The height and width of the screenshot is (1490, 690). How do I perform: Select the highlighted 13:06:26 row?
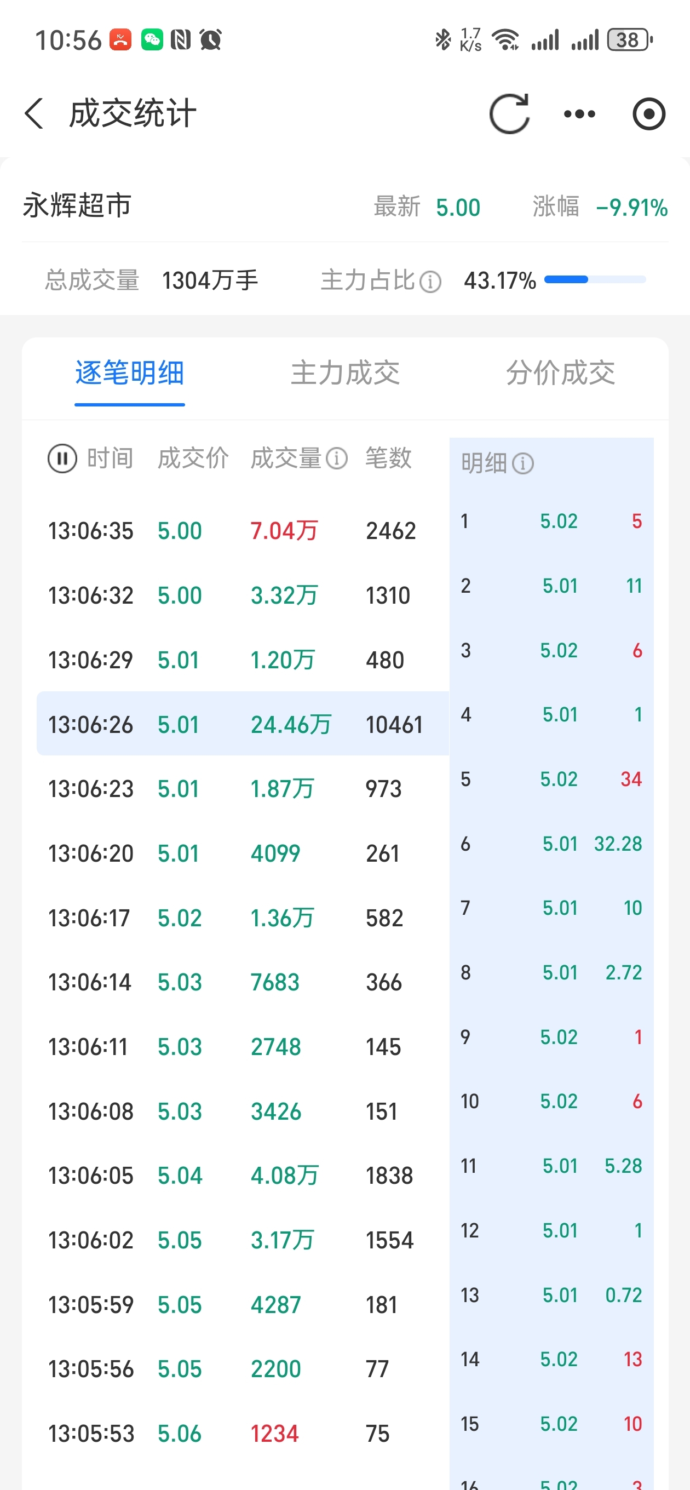[243, 724]
